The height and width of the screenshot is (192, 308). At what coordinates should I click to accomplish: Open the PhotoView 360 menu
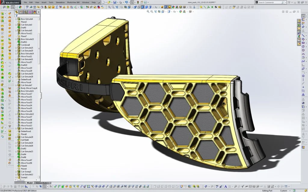(73, 2)
